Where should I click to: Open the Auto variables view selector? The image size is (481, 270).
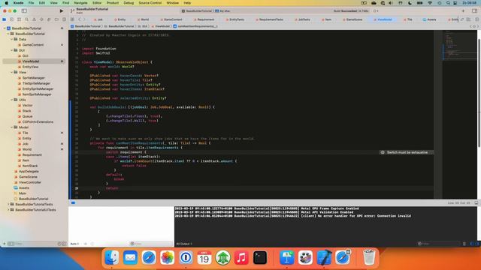[x=75, y=244]
